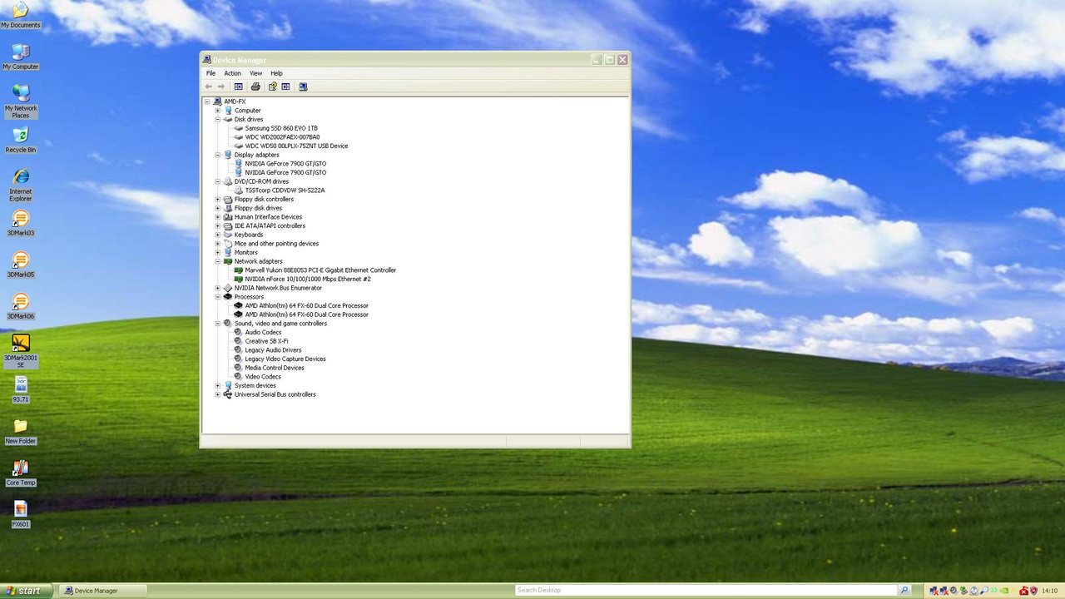Select the 3DMark06 desktop shortcut
The width and height of the screenshot is (1065, 599).
click(21, 306)
